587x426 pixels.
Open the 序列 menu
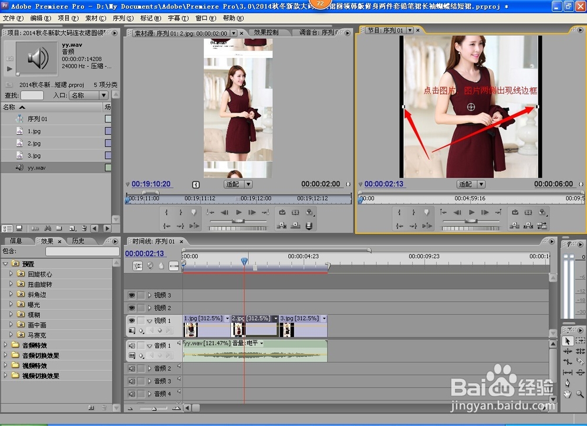pos(123,18)
